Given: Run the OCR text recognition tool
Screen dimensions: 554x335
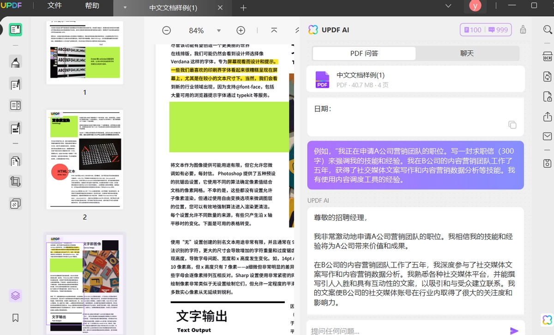Looking at the screenshot, I should click(x=547, y=56).
